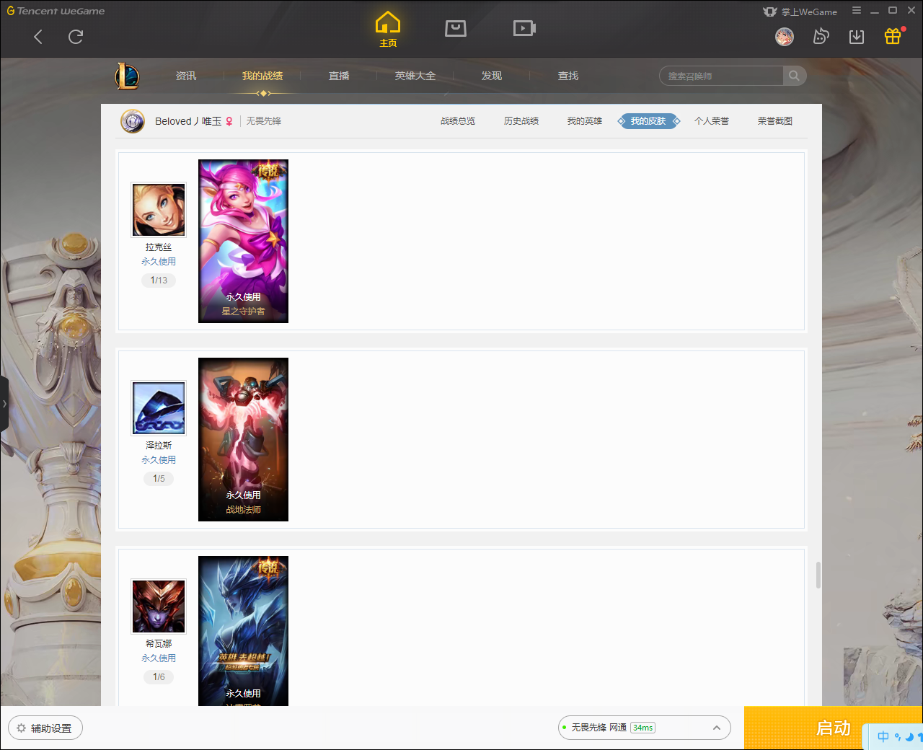Click the 掌上WeGame link

pyautogui.click(x=800, y=12)
